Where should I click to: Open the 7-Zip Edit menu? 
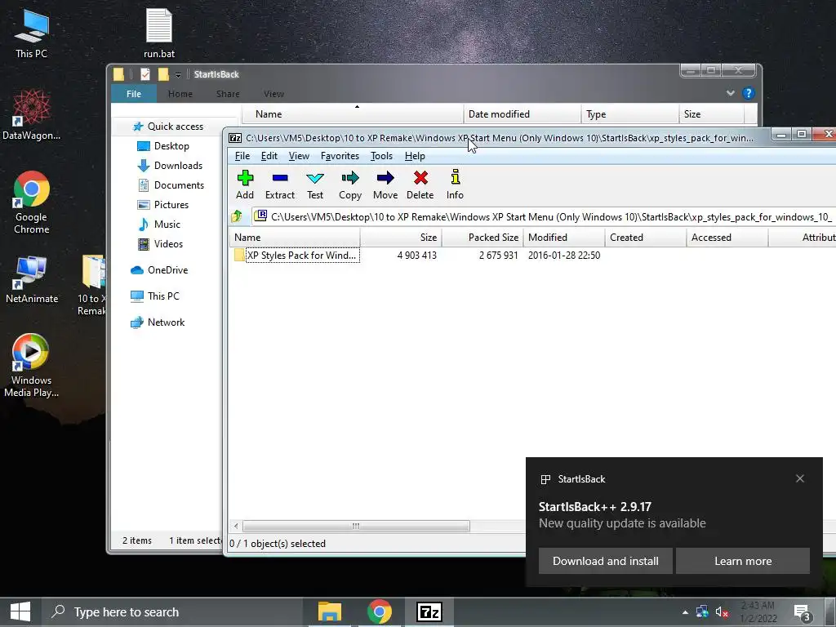(269, 156)
